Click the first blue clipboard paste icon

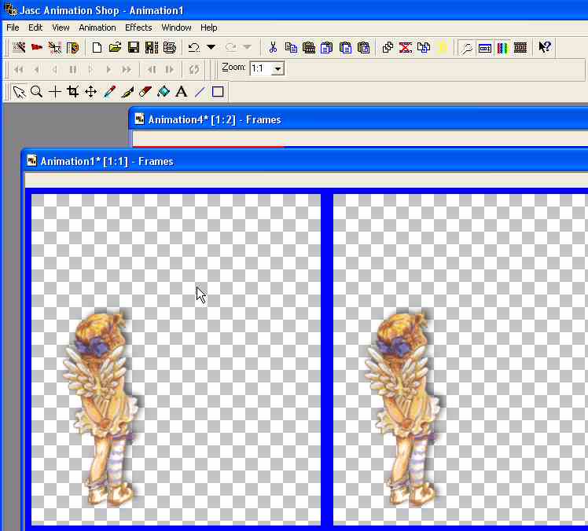327,48
